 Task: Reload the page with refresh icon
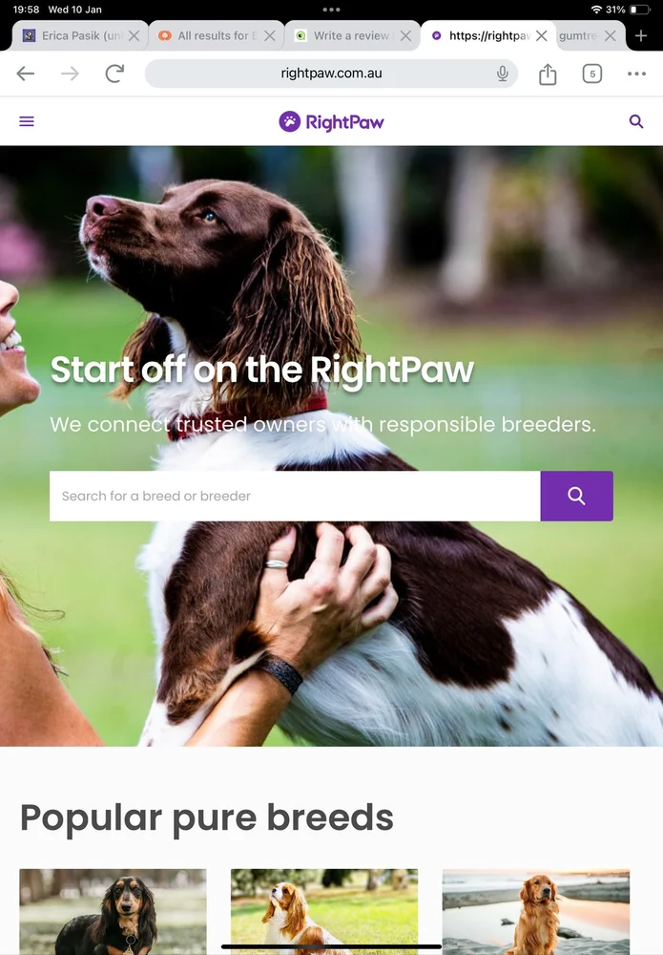114,74
